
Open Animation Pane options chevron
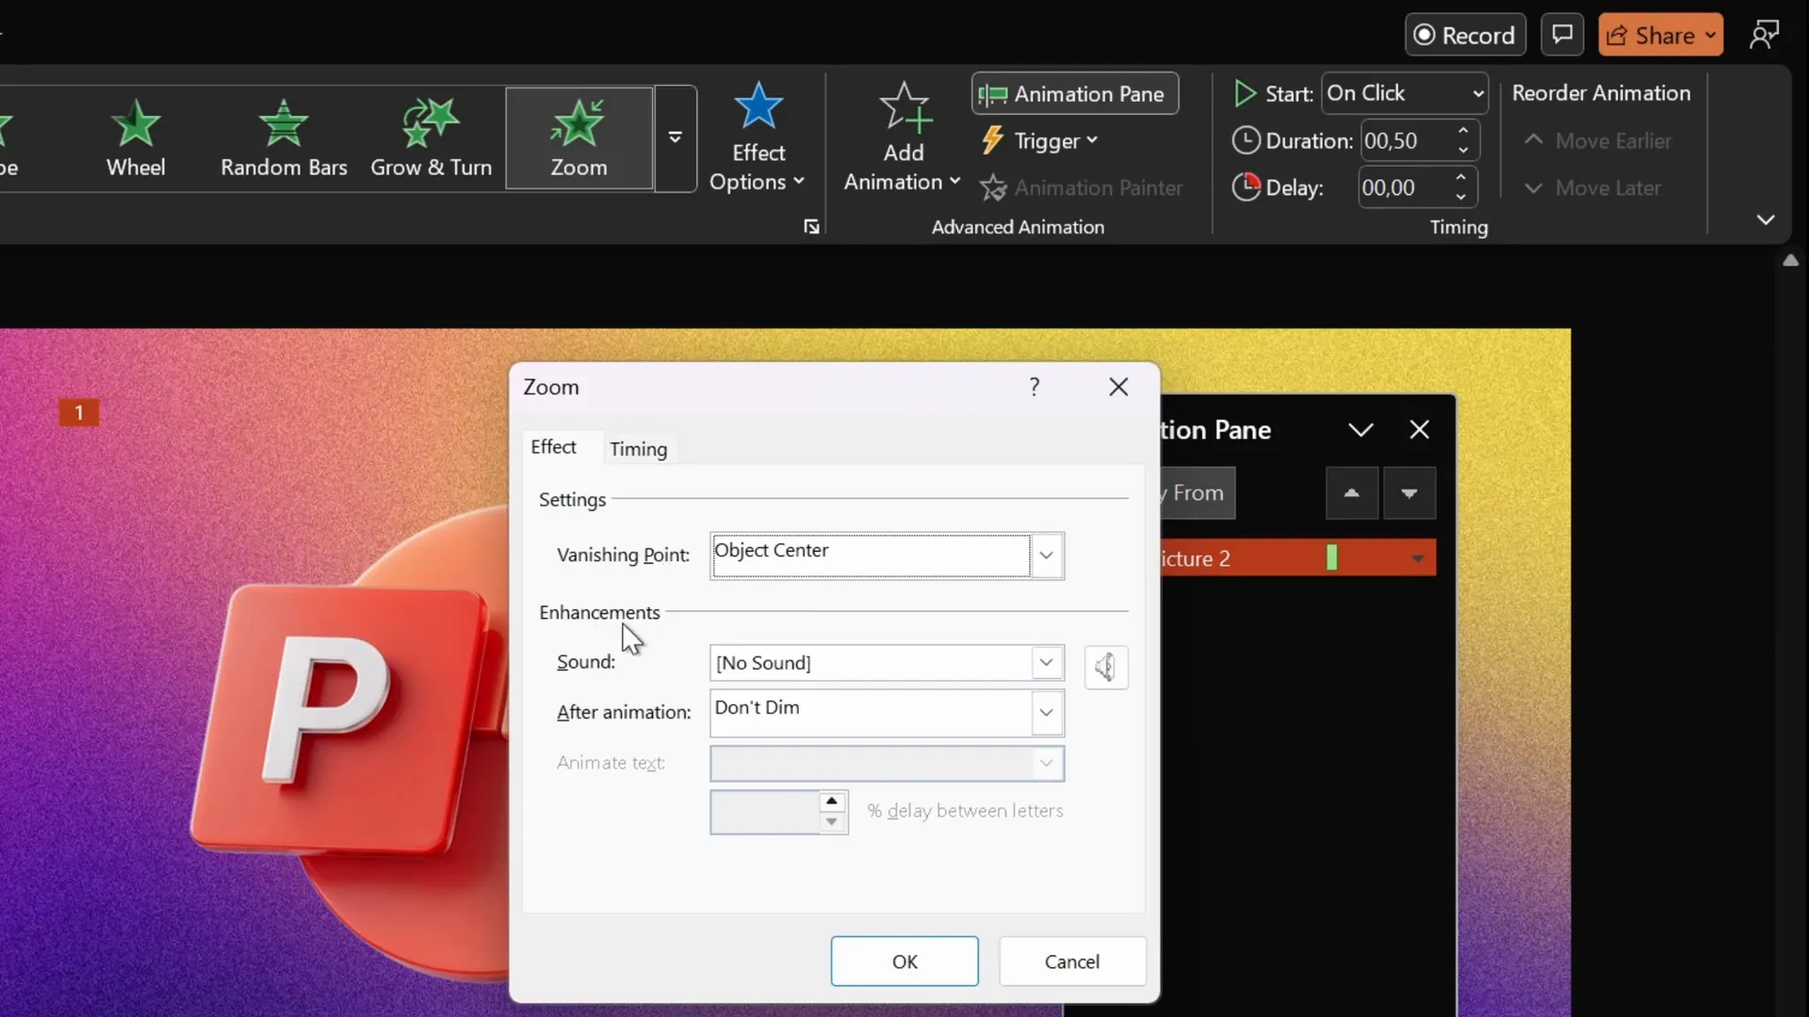click(1361, 430)
